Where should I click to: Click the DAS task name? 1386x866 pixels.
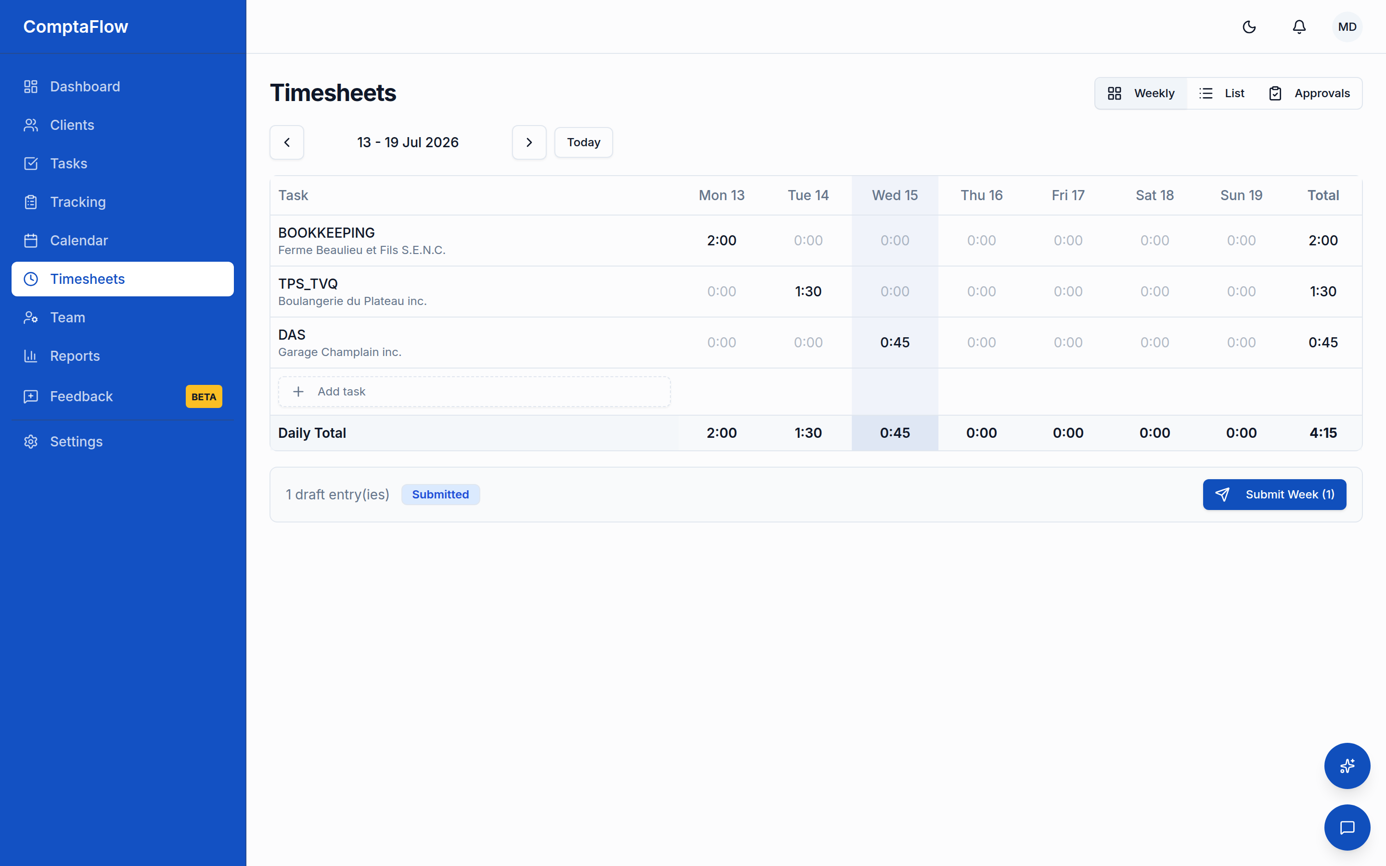tap(292, 334)
